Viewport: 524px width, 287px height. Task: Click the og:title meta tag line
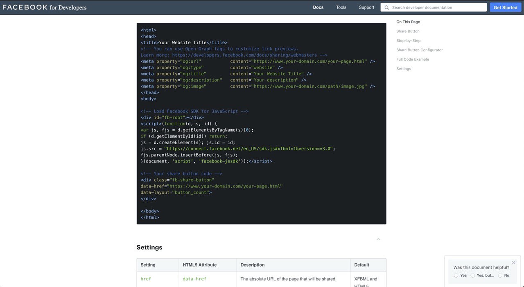point(226,74)
